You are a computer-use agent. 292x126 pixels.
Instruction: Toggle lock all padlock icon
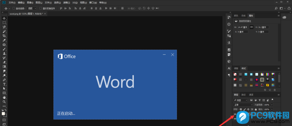click(256, 109)
